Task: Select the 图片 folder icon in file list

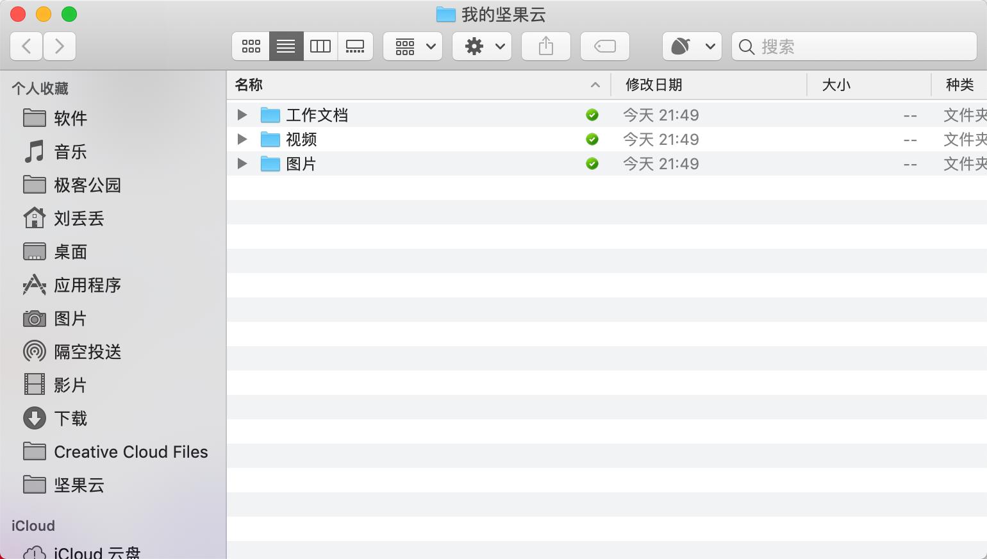Action: [270, 163]
